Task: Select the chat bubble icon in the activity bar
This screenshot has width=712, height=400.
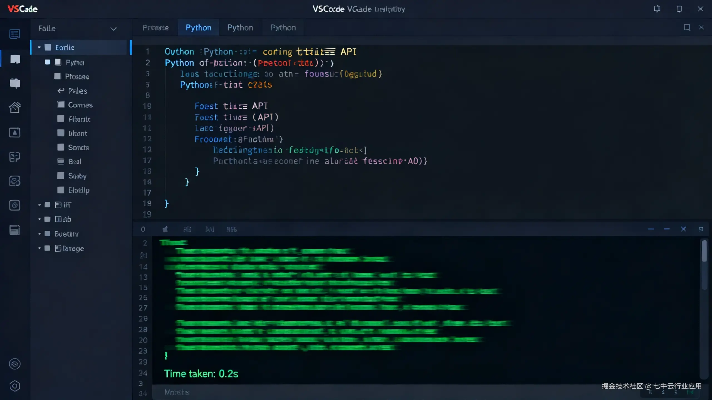Action: click(x=14, y=59)
